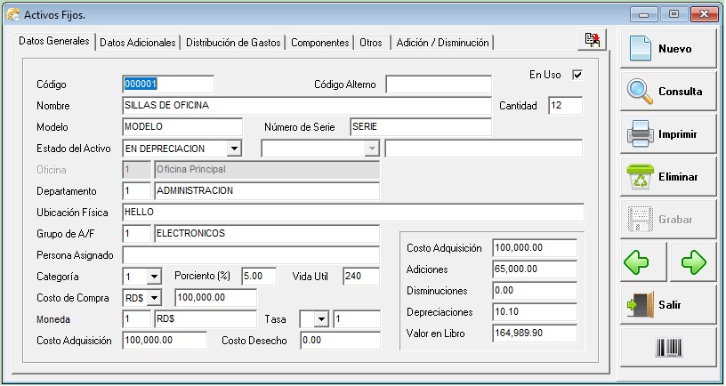Go to the Adición / Disminución tab

pos(441,43)
